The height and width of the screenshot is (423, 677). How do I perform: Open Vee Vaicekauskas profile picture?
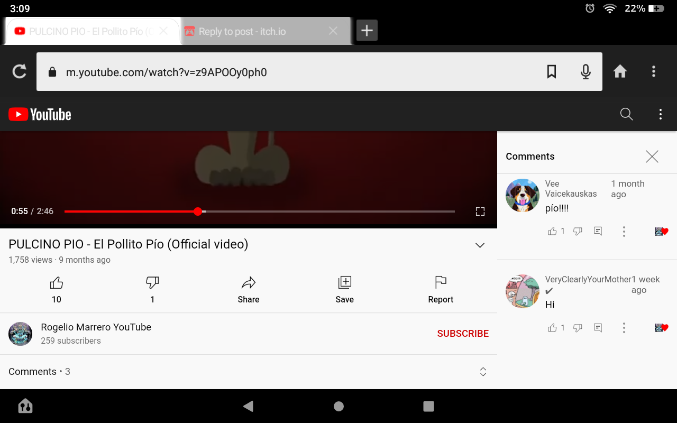coord(523,196)
